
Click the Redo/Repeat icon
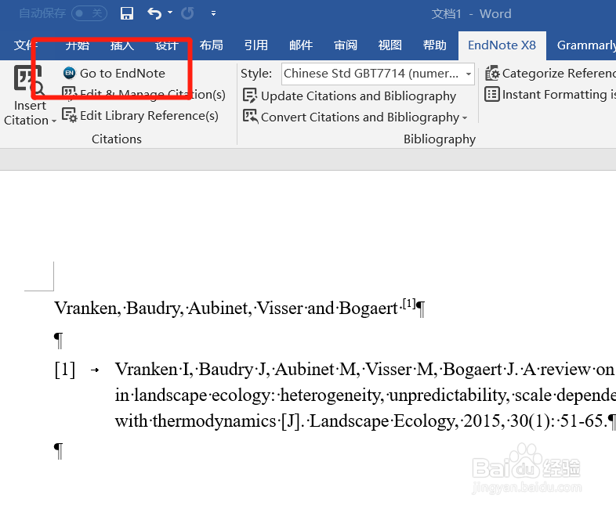(x=187, y=14)
